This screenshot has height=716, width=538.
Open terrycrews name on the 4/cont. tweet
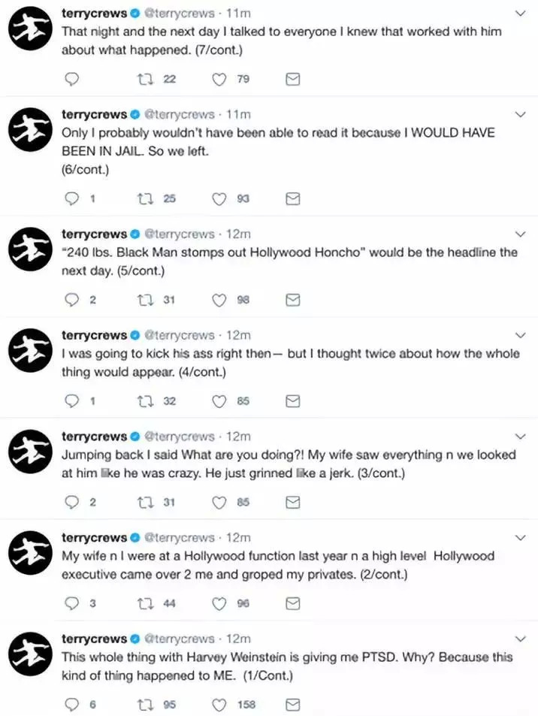click(x=94, y=335)
